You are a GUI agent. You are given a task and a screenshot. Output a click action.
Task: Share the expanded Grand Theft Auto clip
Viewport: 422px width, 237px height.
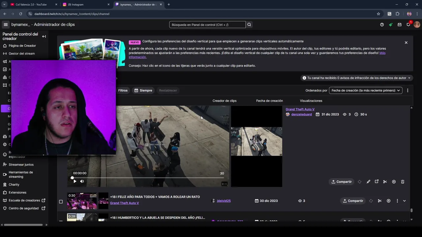[x=342, y=182]
